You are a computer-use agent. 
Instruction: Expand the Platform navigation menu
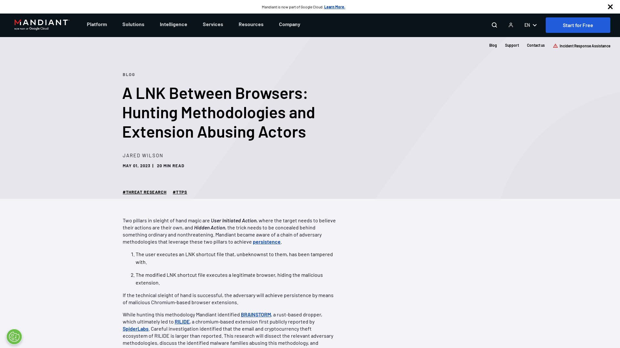[x=97, y=24]
